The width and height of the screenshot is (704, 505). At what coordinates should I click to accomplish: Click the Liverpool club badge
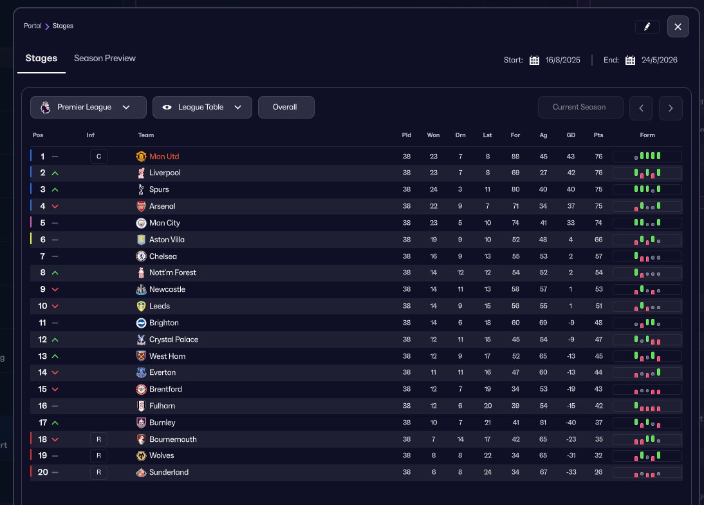142,173
